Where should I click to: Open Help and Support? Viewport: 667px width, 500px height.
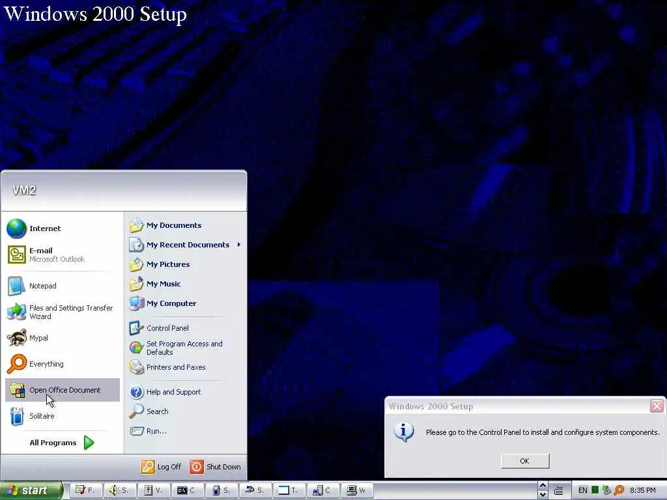186,392
